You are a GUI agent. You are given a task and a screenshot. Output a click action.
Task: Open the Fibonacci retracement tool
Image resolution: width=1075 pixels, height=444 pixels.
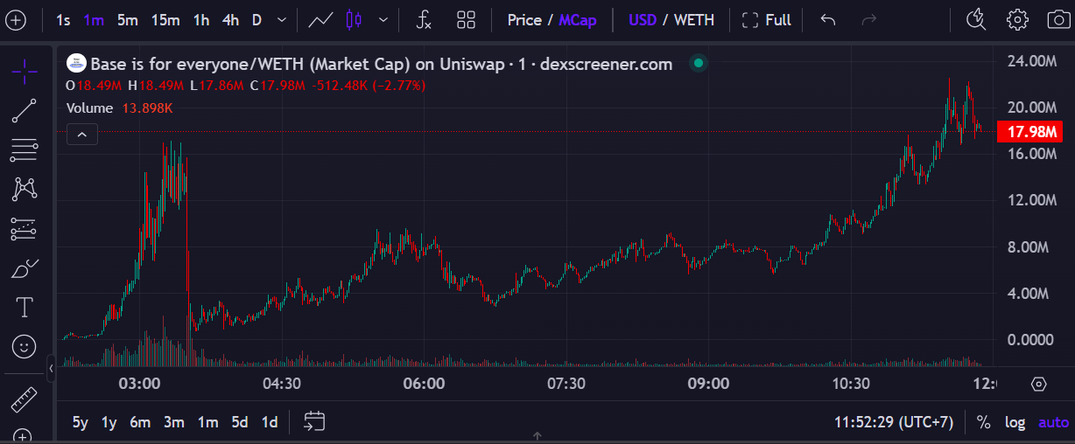coord(25,150)
